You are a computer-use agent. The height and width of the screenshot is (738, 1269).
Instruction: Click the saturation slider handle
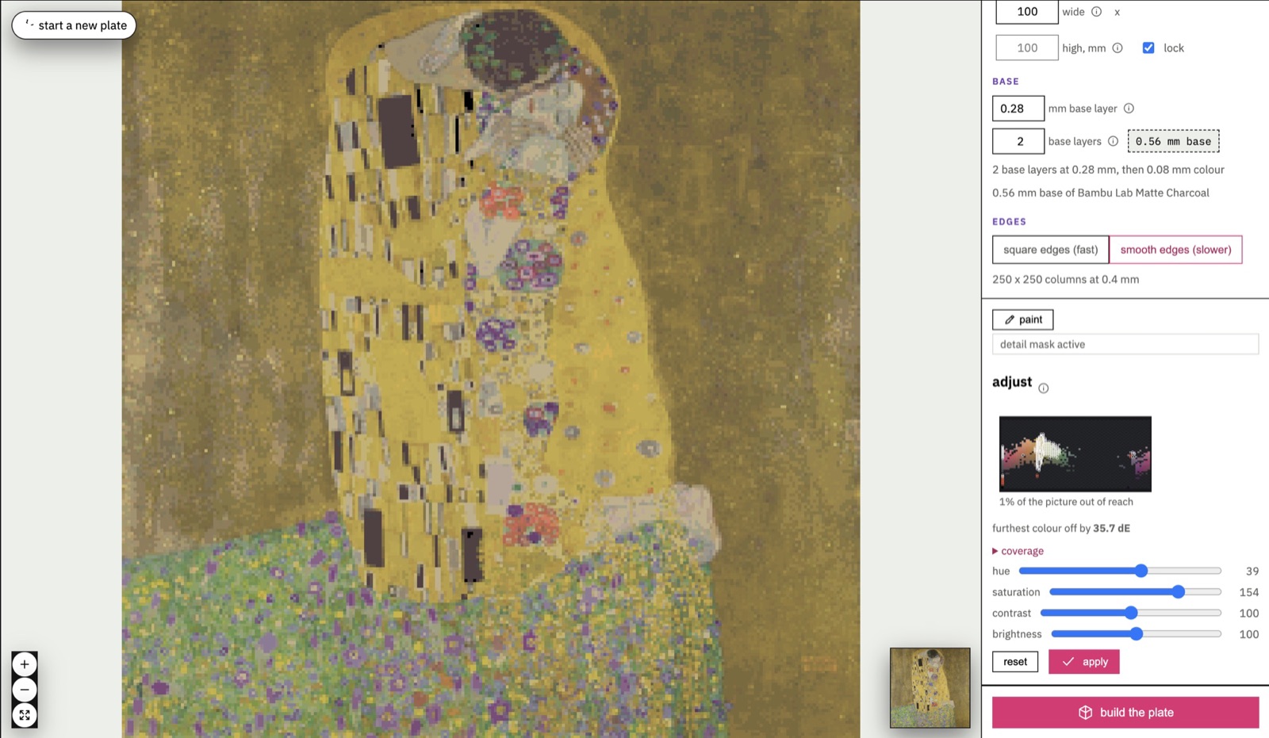[x=1179, y=592]
